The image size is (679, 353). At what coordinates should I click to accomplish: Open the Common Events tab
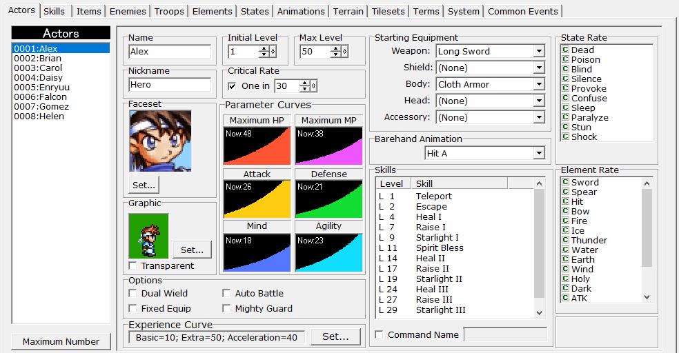[522, 11]
